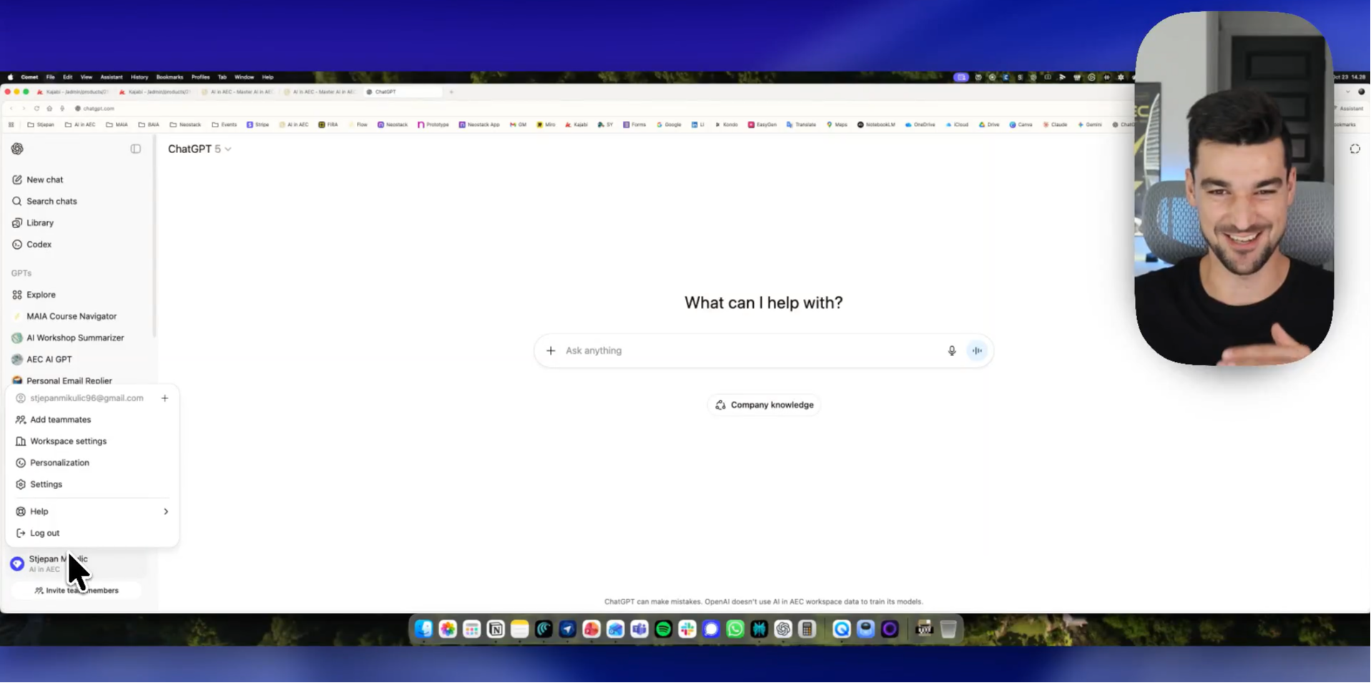Click Invite team members button
Image resolution: width=1371 pixels, height=683 pixels.
(77, 591)
